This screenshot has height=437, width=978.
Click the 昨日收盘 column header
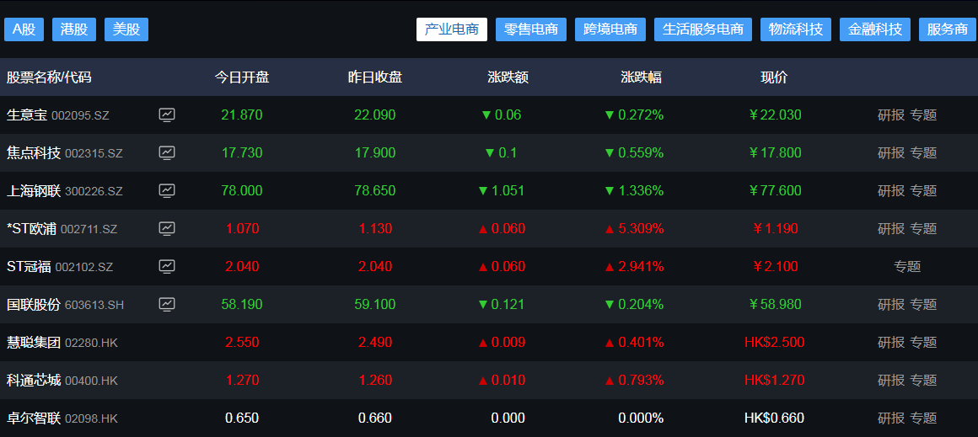click(x=375, y=77)
